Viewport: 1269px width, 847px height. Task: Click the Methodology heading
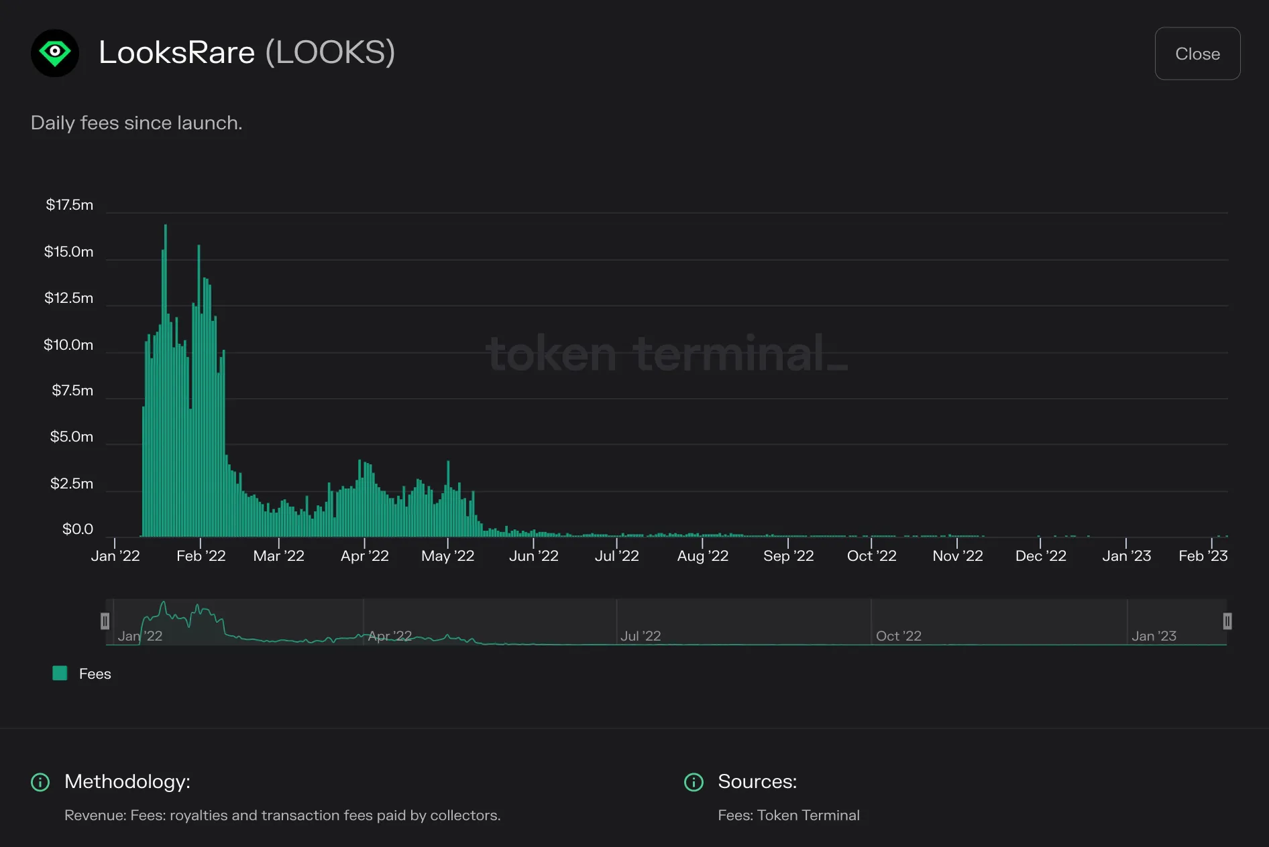pyautogui.click(x=127, y=782)
